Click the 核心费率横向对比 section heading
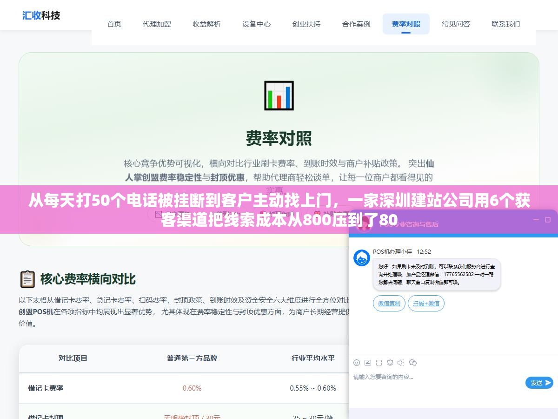 [x=88, y=279]
